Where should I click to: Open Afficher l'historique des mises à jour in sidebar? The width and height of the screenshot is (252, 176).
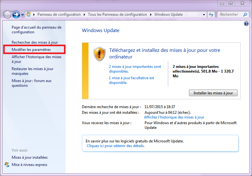click(x=37, y=59)
